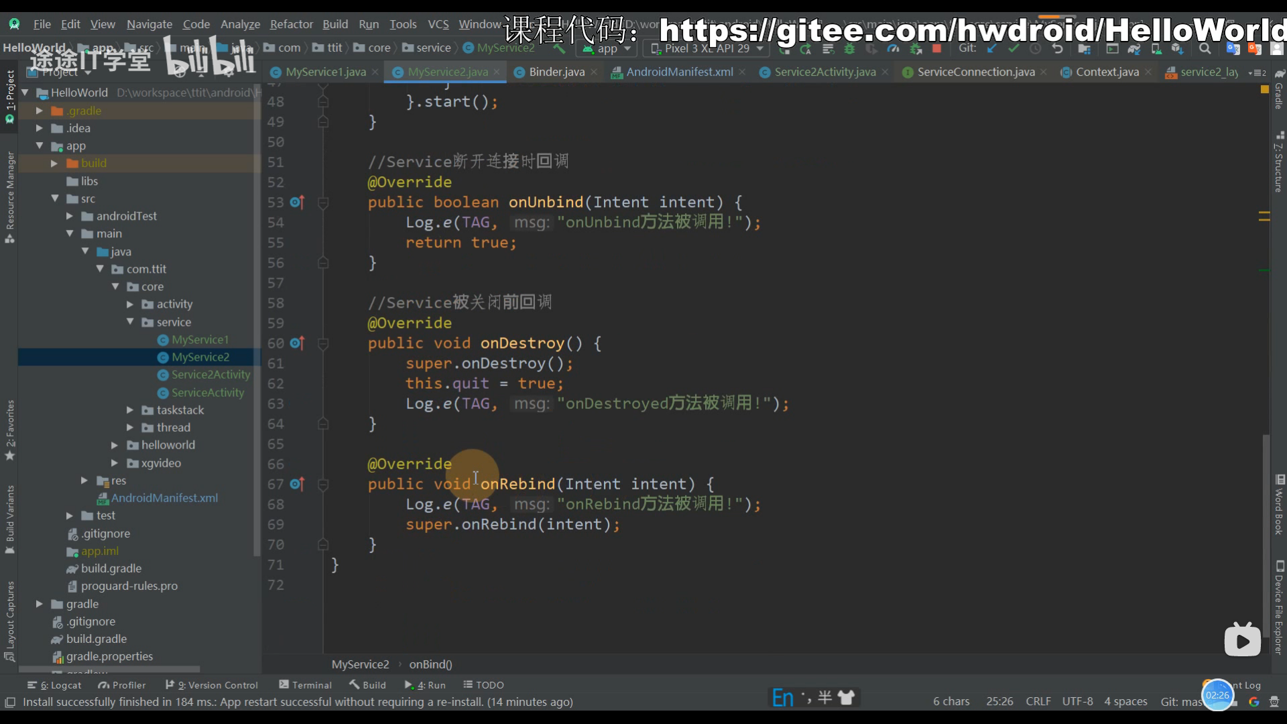Open the 9: Version Control panel

(x=212, y=685)
